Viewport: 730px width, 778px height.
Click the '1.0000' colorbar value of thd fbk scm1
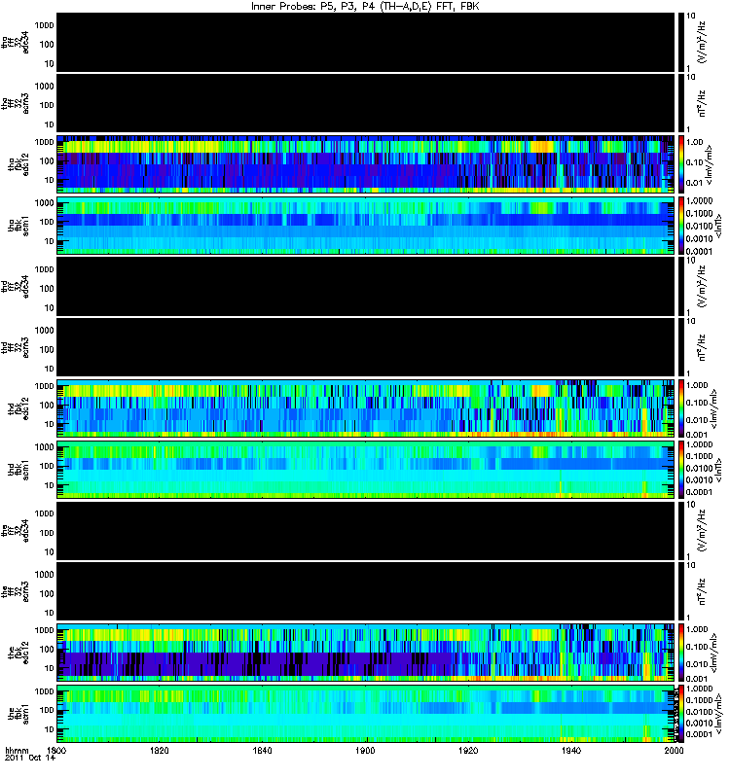pyautogui.click(x=699, y=444)
